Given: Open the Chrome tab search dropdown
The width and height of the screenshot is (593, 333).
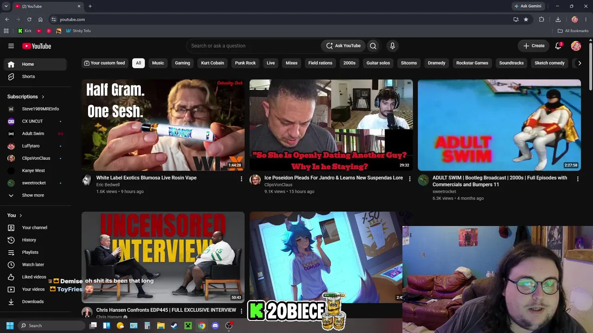Looking at the screenshot, I should point(6,6).
